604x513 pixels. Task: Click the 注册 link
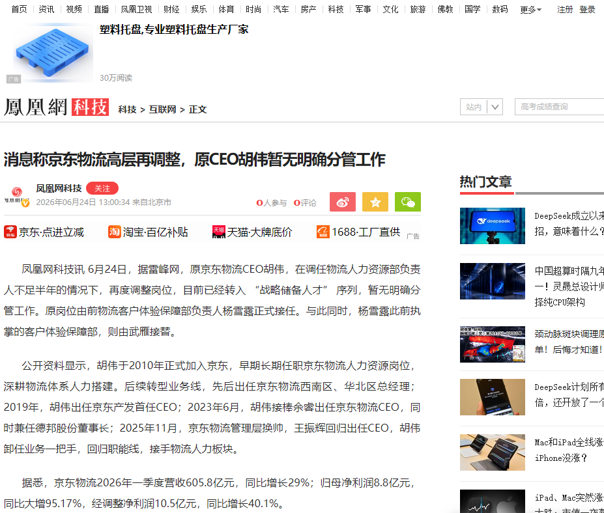[x=565, y=10]
